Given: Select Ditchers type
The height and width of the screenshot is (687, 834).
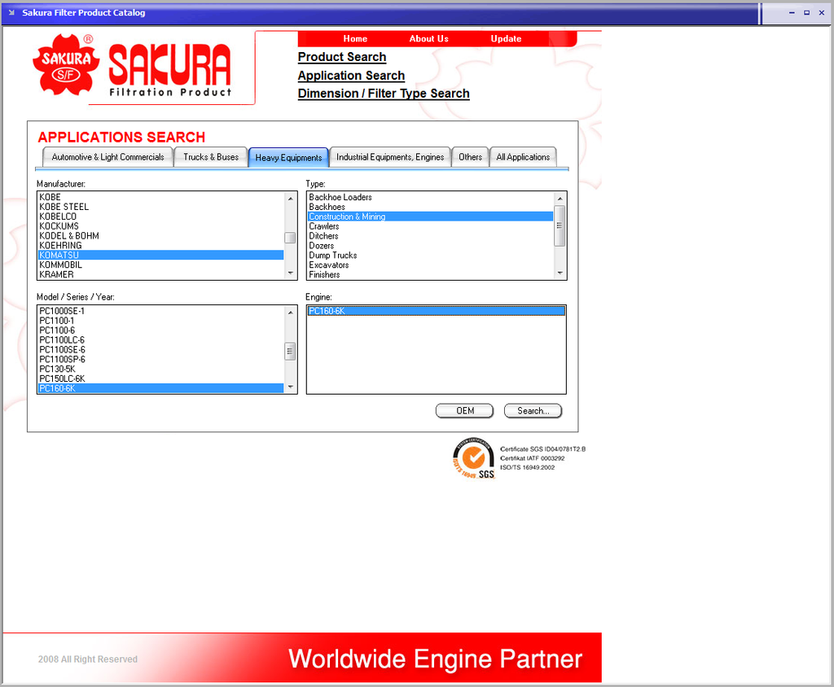Looking at the screenshot, I should 430,235.
